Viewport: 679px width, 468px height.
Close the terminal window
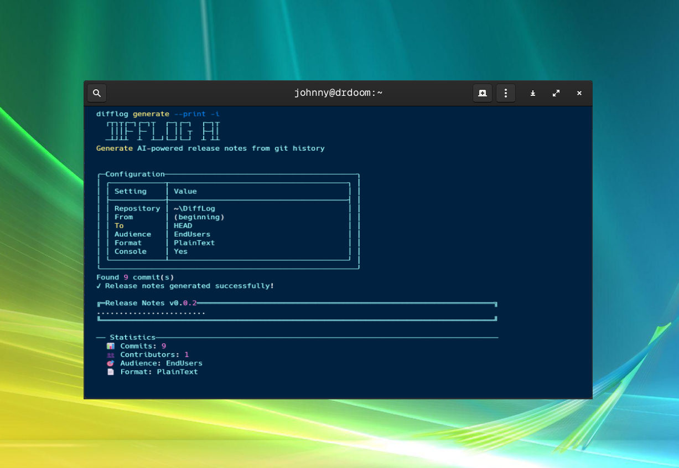click(579, 93)
